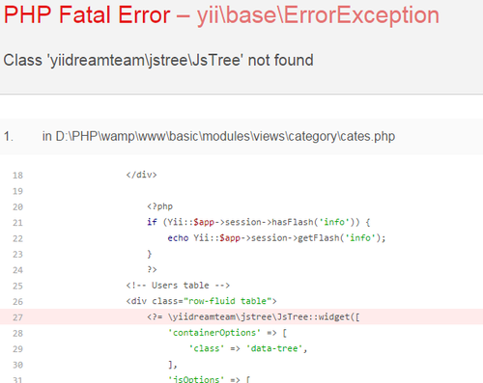This screenshot has height=383, width=483.
Task: Click stack trace item number 1.
Action: (9, 137)
